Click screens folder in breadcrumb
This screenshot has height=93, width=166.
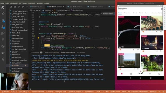point(37,10)
